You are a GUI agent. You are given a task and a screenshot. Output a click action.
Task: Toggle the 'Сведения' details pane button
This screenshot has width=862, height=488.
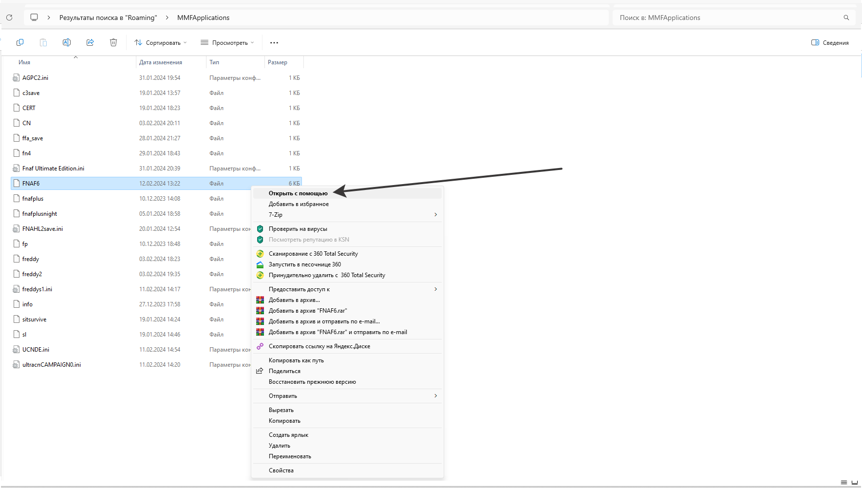(x=830, y=43)
